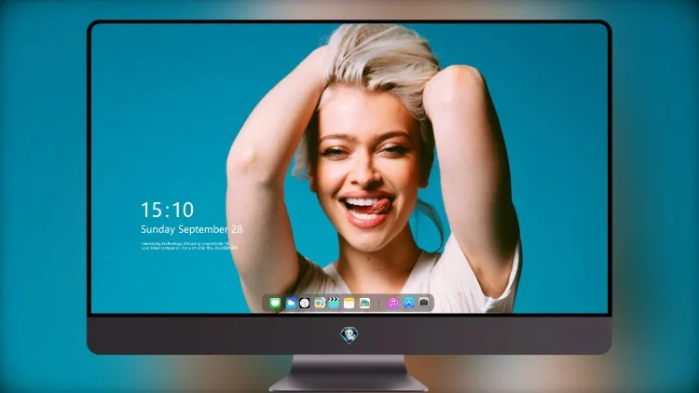Image resolution: width=699 pixels, height=393 pixels.
Task: Launch the pink iTunes music app
Action: (392, 304)
